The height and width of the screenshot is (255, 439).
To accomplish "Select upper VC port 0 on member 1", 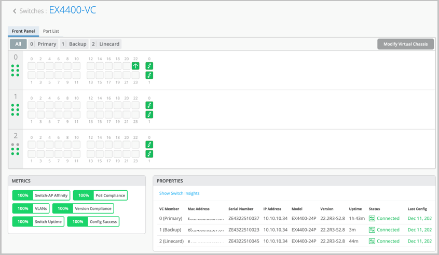I will (x=149, y=105).
